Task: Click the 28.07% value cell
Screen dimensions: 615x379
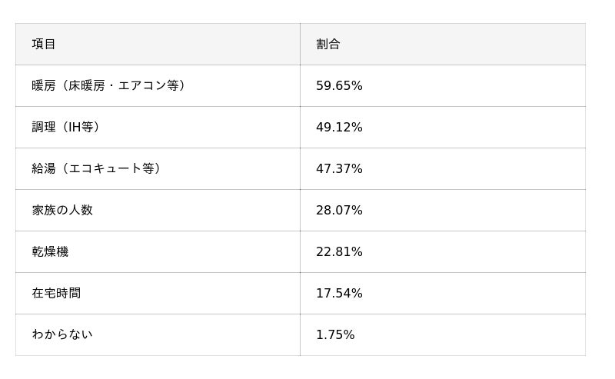Action: (339, 210)
